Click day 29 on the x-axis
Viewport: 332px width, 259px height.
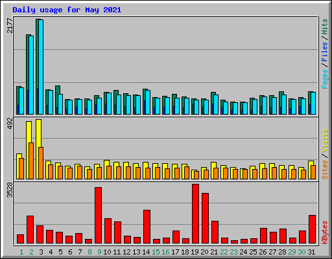click(292, 252)
